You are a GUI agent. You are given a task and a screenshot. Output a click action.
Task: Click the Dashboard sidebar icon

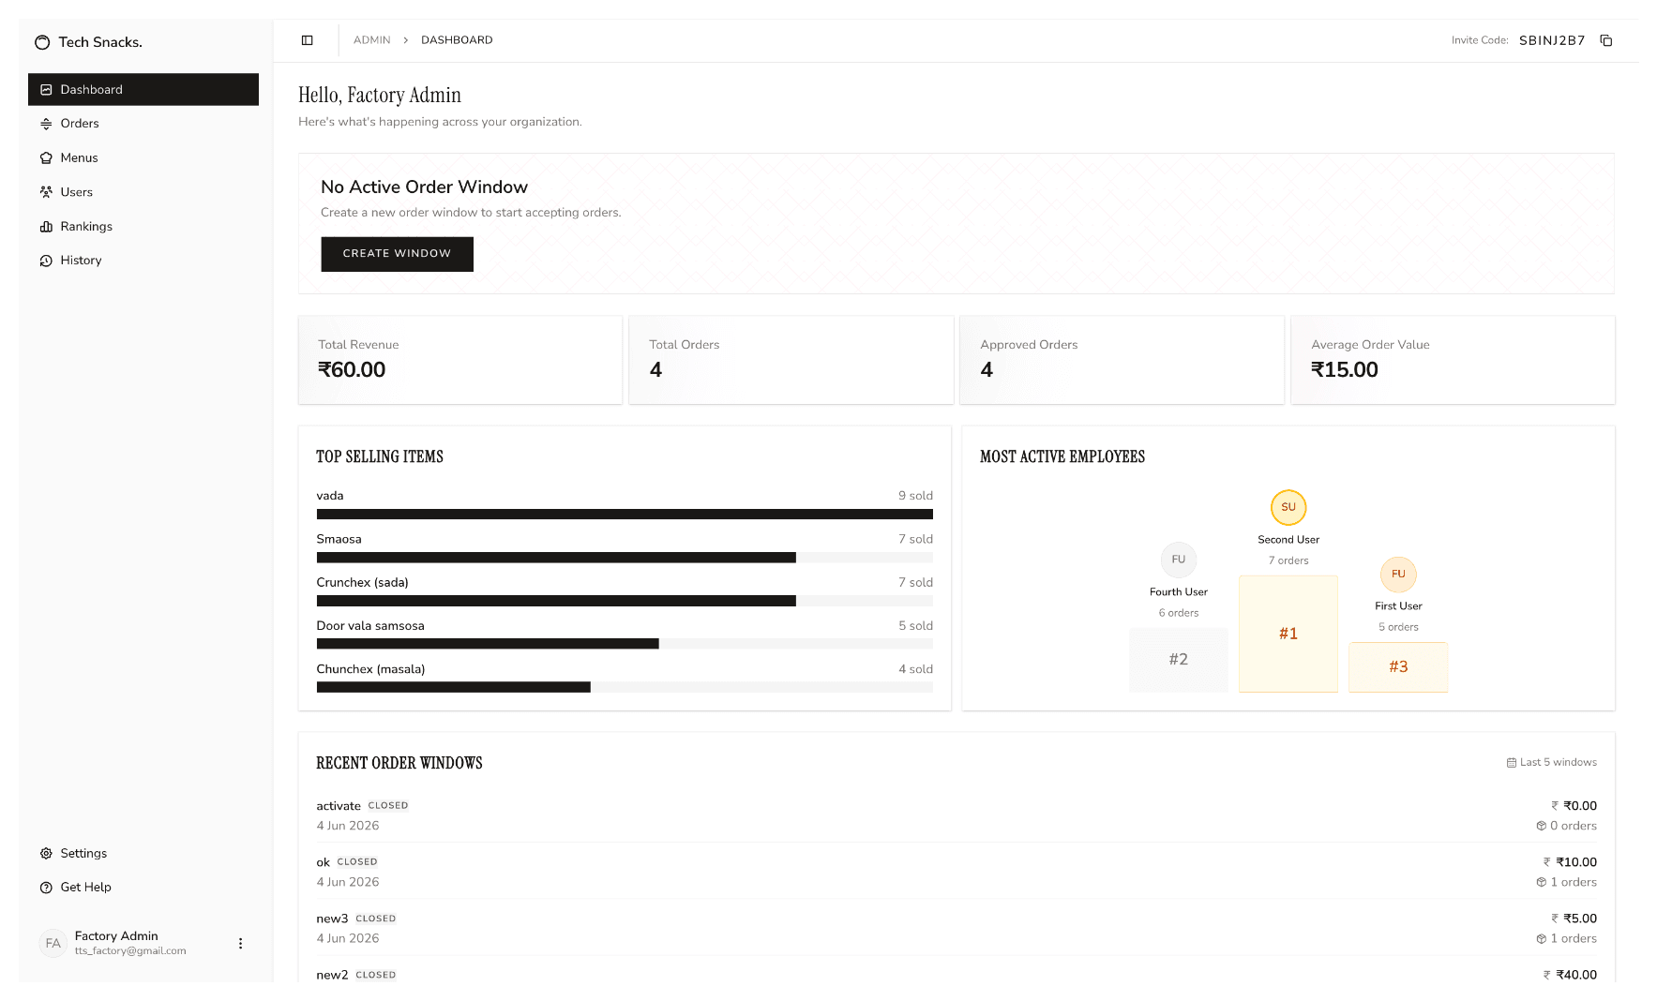coord(46,90)
